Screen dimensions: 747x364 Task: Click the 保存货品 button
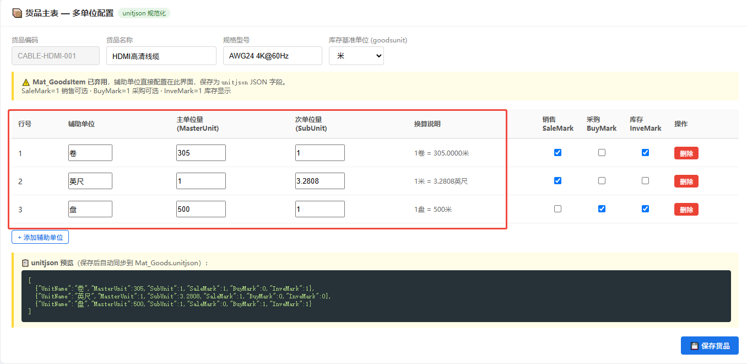pos(710,346)
